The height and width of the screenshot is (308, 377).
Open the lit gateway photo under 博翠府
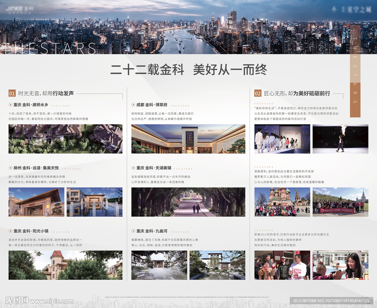[x=188, y=139]
